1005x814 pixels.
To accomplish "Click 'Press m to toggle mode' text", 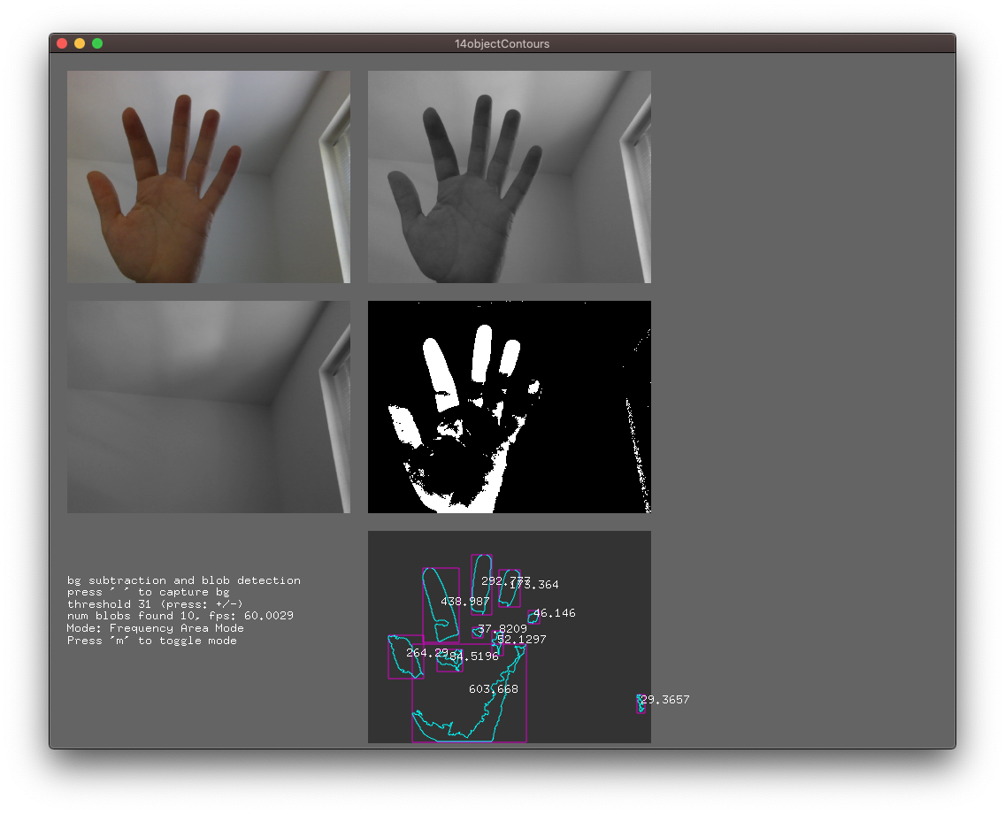I will 152,641.
